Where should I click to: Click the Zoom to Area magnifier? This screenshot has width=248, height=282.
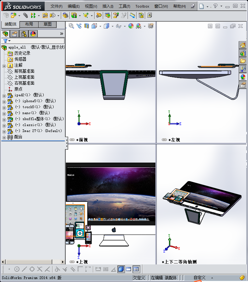[71, 26]
